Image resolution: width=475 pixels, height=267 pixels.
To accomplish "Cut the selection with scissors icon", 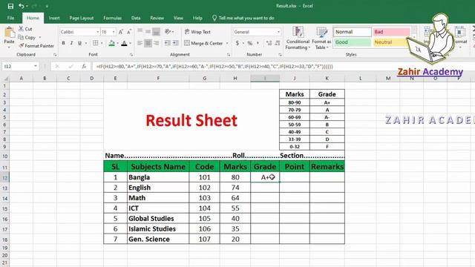I will click(x=21, y=29).
